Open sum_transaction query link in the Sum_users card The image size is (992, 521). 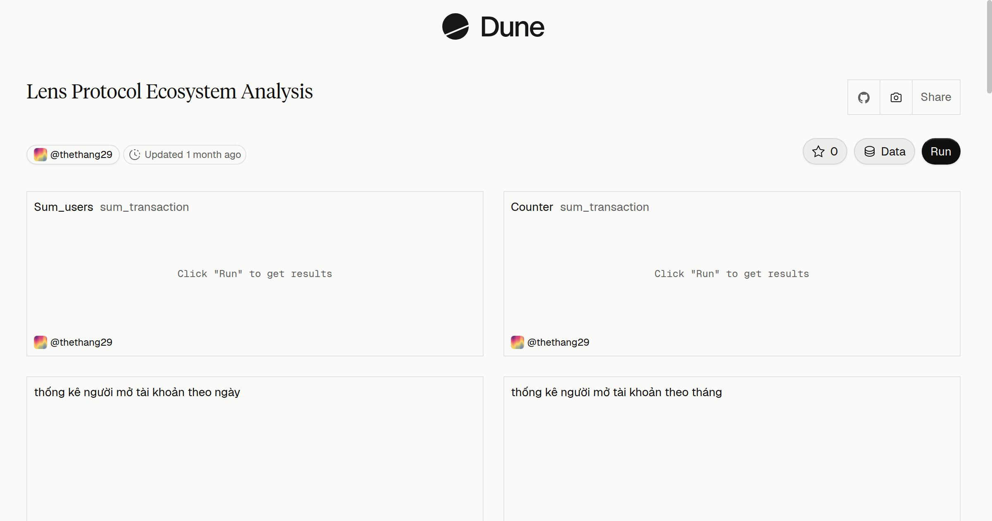pos(144,207)
